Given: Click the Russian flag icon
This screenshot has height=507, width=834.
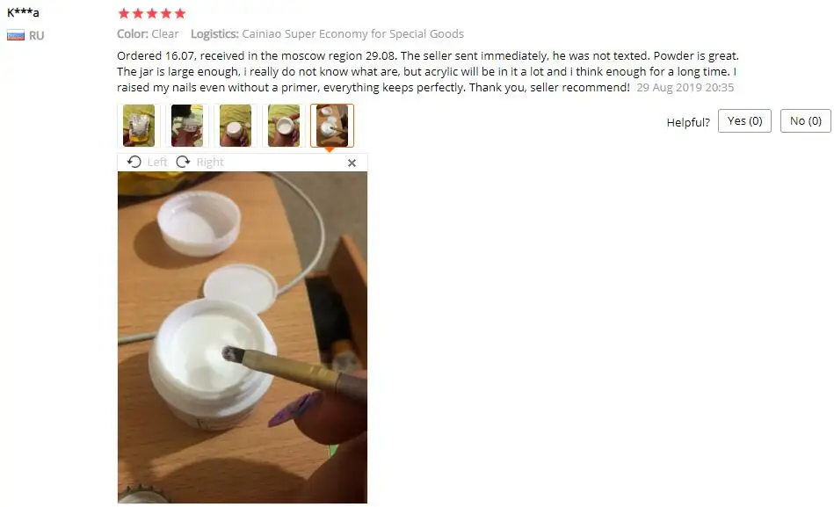Looking at the screenshot, I should pos(16,36).
